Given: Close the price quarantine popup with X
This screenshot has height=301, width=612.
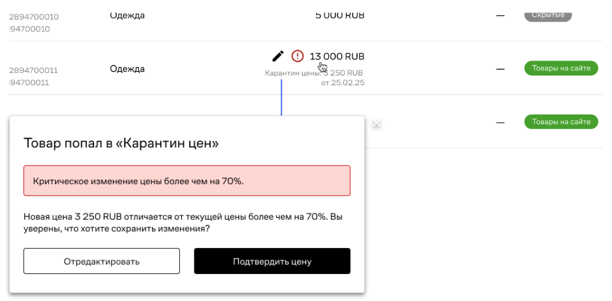Looking at the screenshot, I should click(377, 123).
